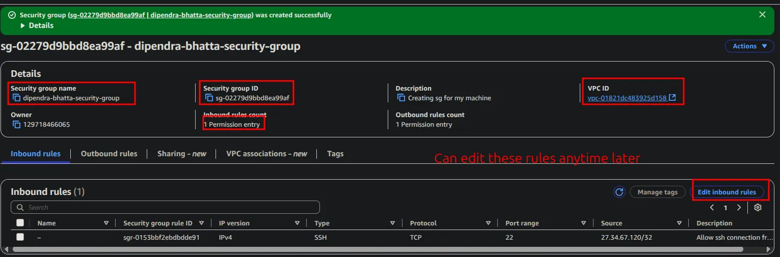Click owner ID 129718466065 text

(x=46, y=124)
